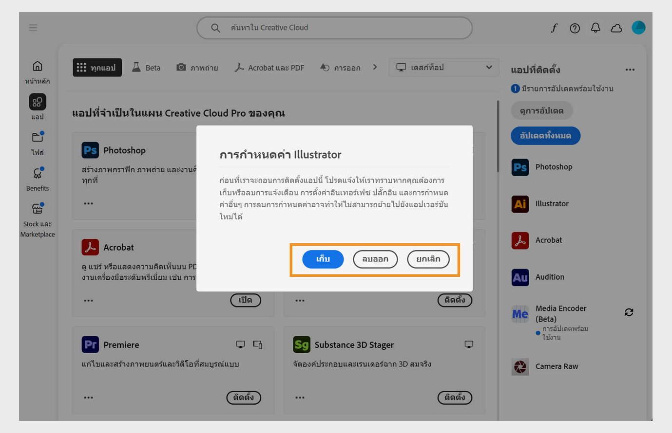Click ดูการอัปเดต button
Viewport: 672px width, 433px height.
pos(542,111)
